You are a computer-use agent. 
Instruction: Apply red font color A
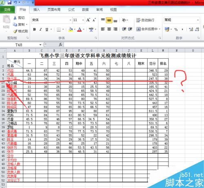click(x=80, y=29)
